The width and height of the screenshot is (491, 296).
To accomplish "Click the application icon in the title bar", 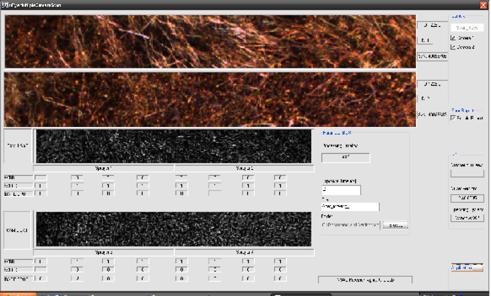I will [4, 5].
